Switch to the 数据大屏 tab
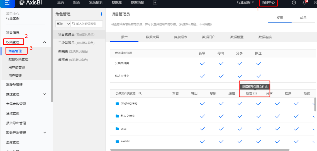 152,37
